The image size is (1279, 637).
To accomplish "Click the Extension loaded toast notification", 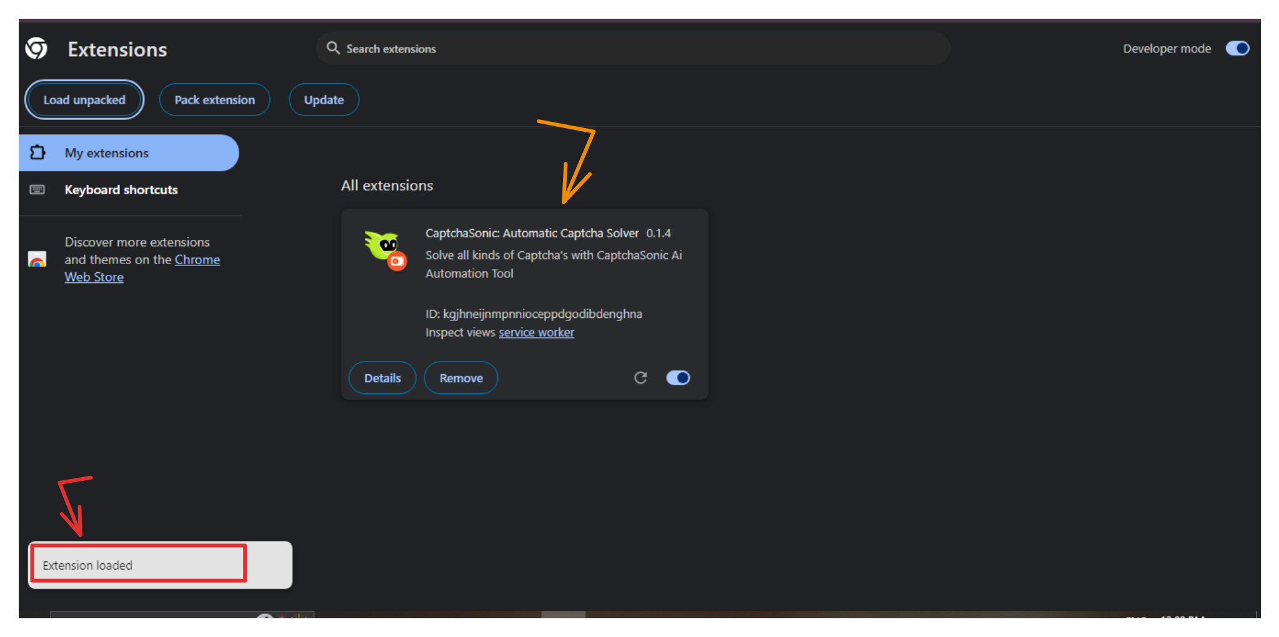I will [160, 565].
